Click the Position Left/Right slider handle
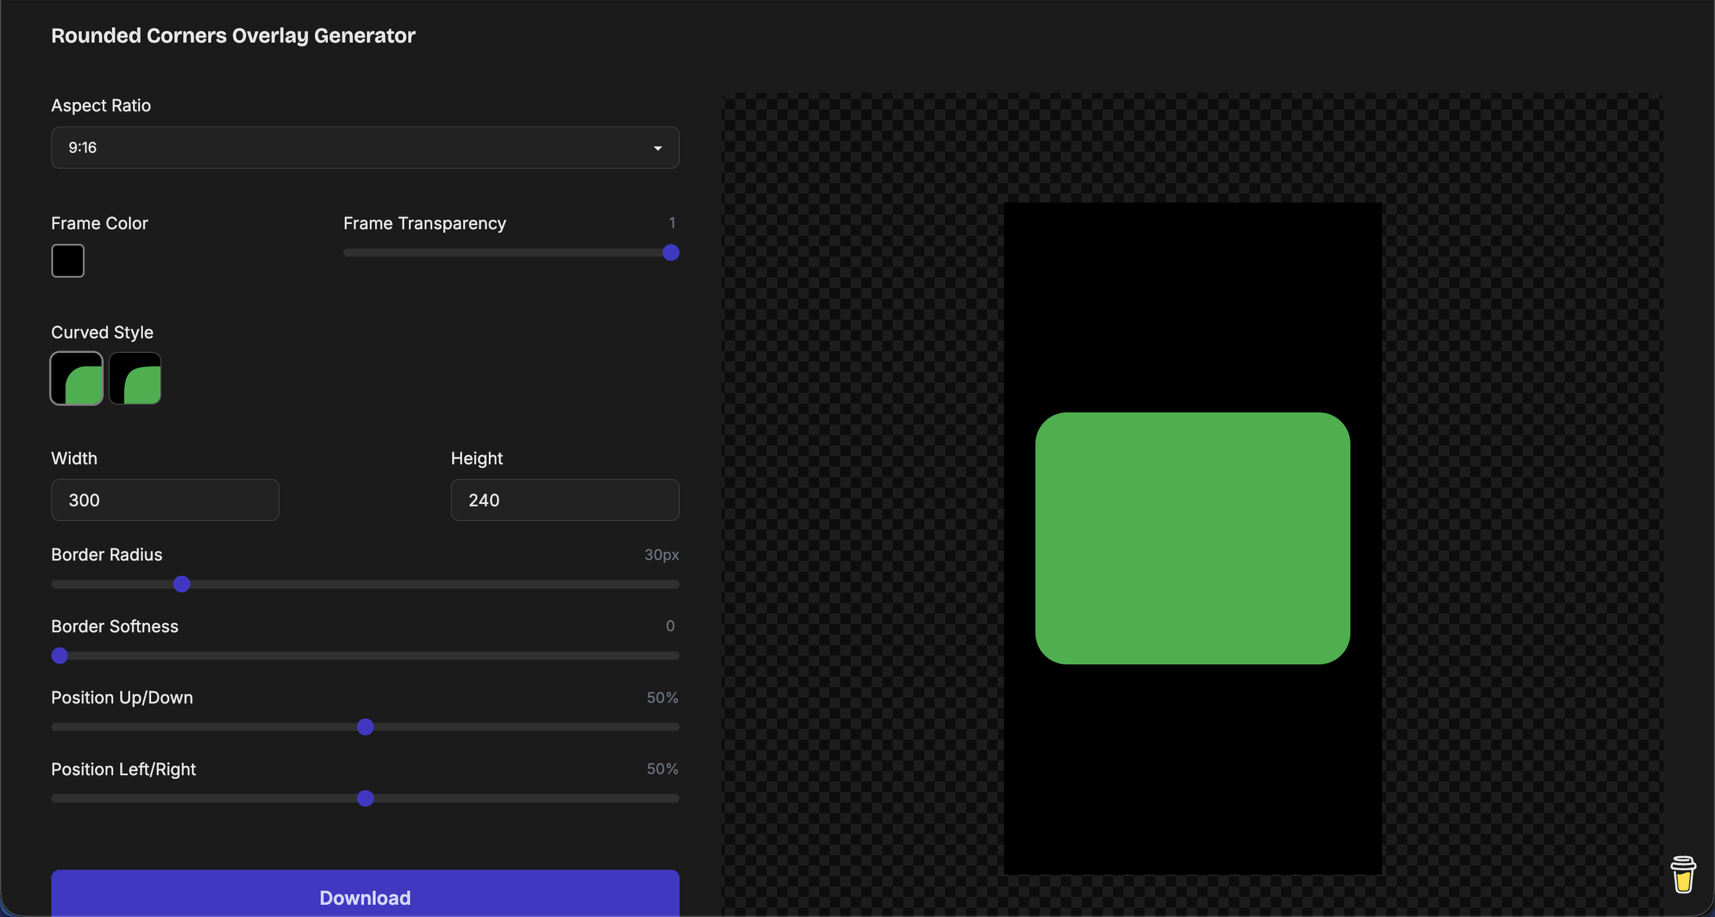 (365, 799)
